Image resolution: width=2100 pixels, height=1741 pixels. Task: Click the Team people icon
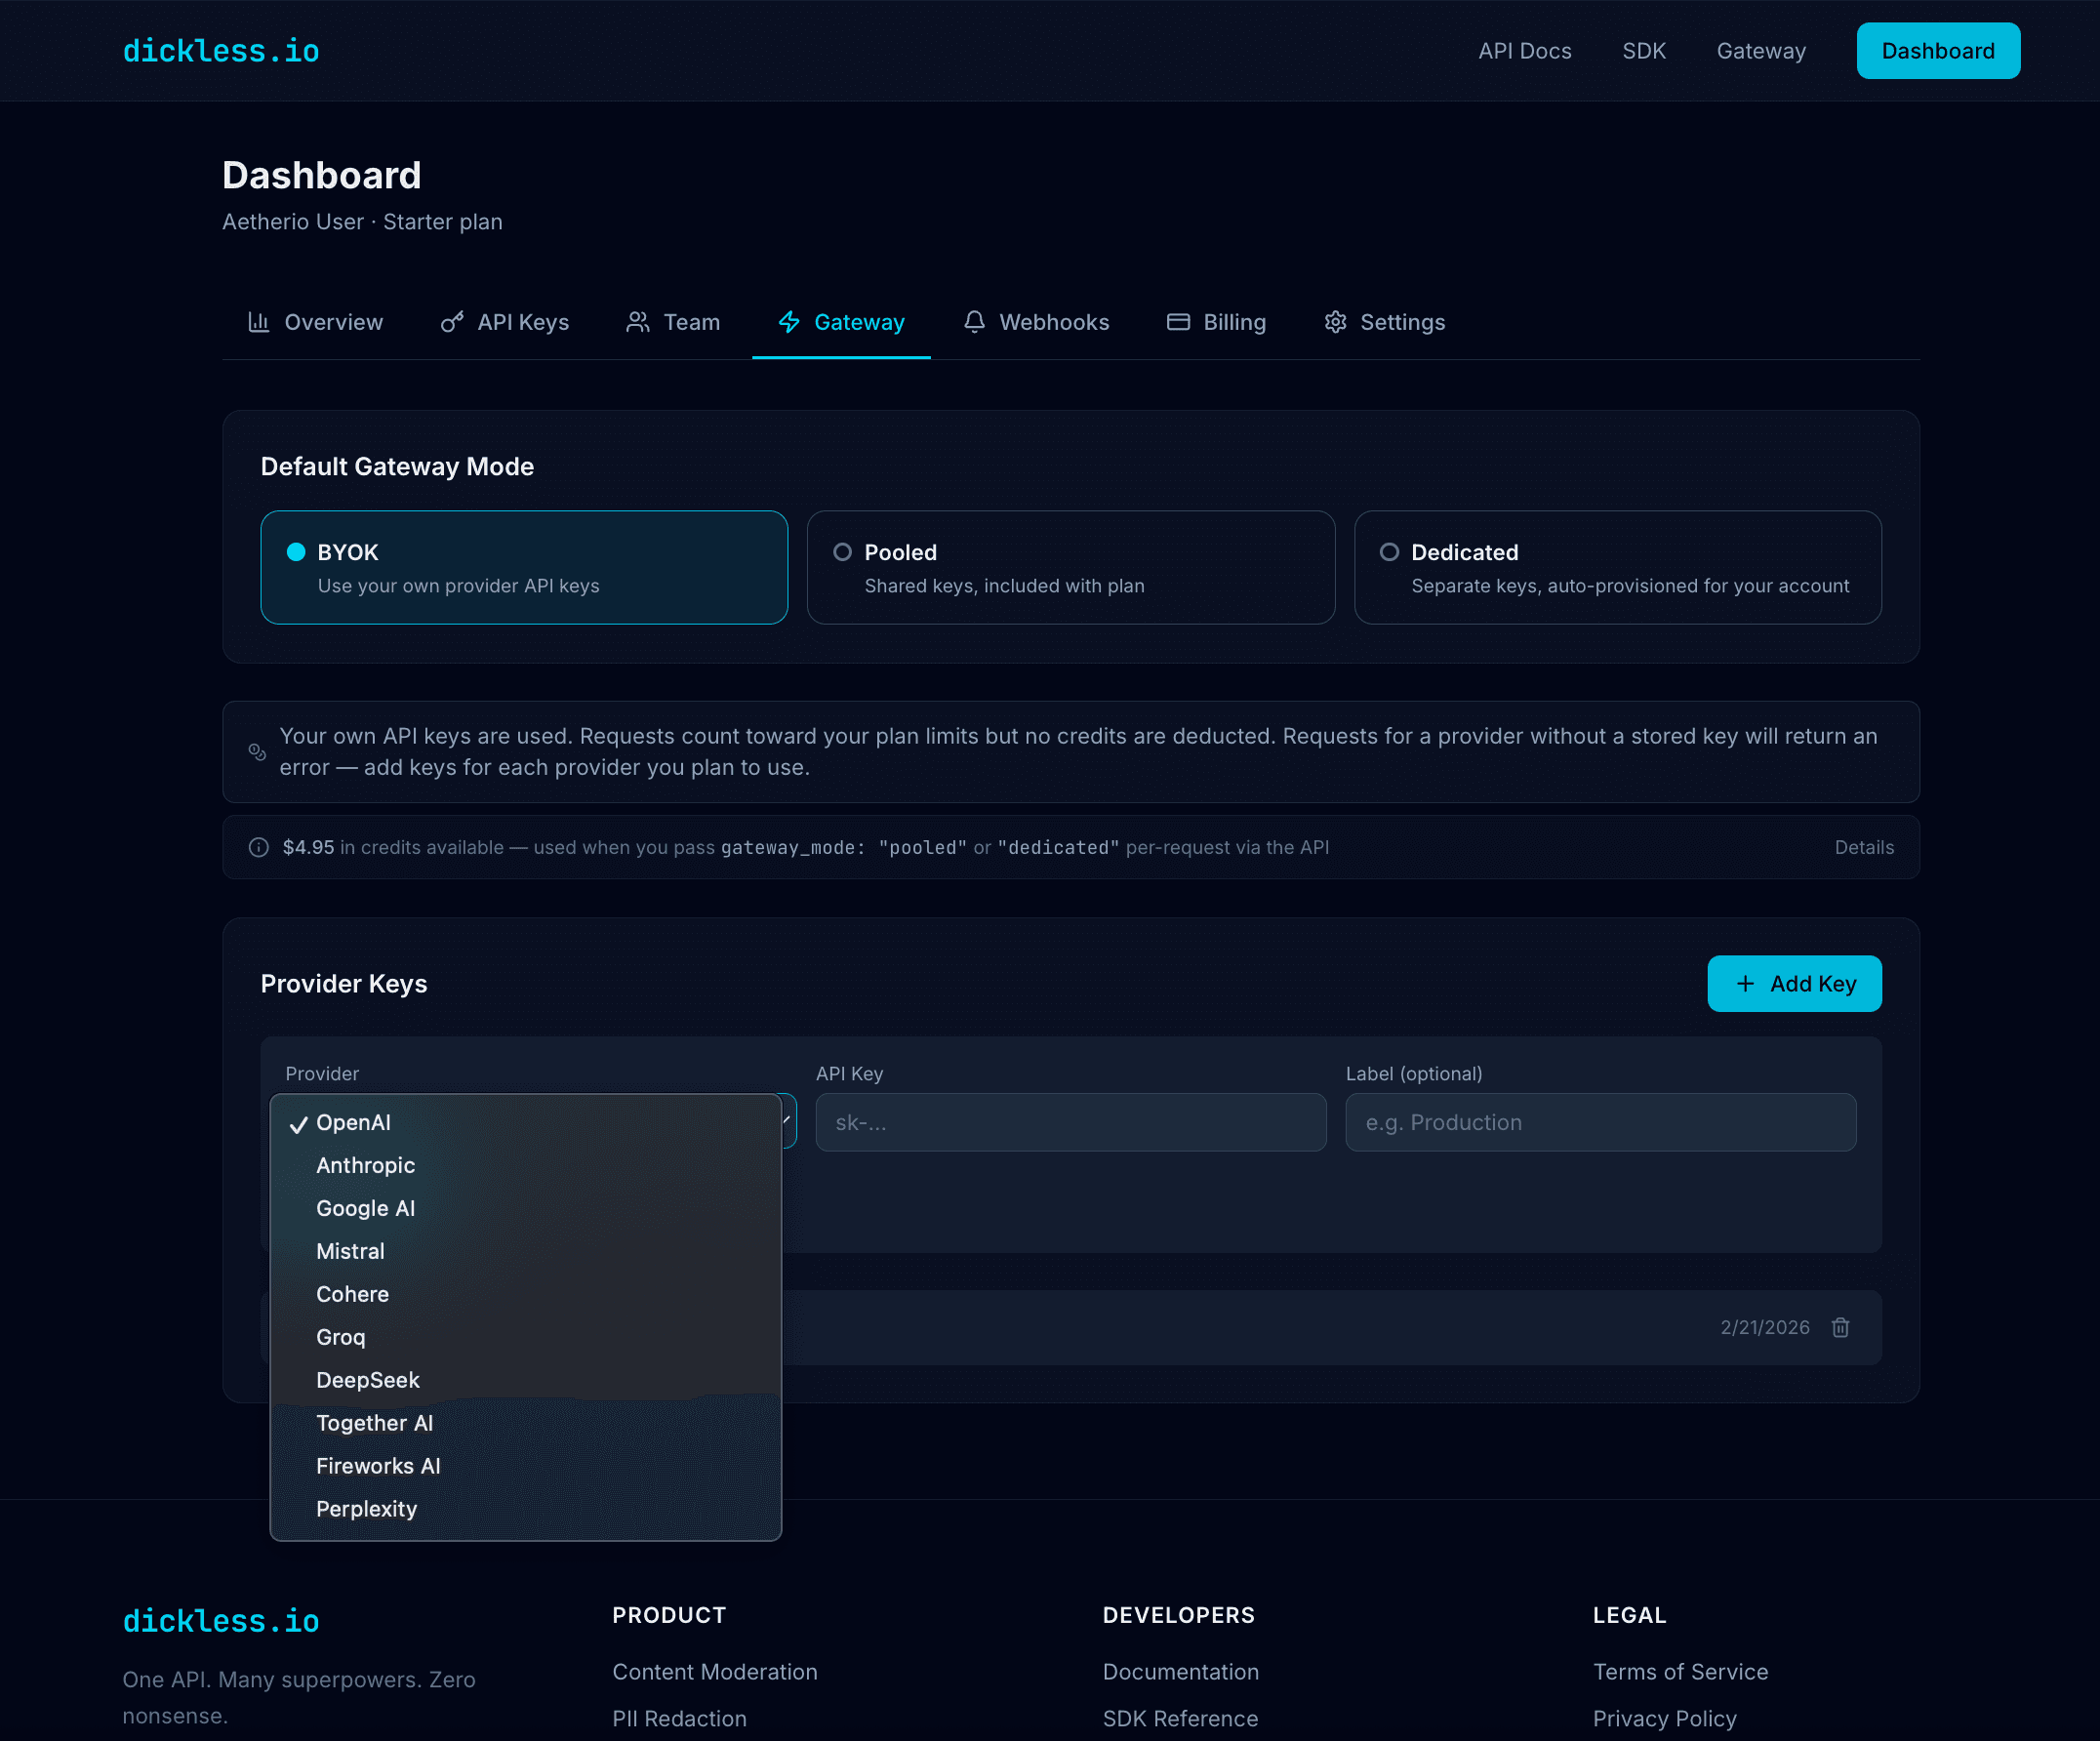(x=637, y=322)
